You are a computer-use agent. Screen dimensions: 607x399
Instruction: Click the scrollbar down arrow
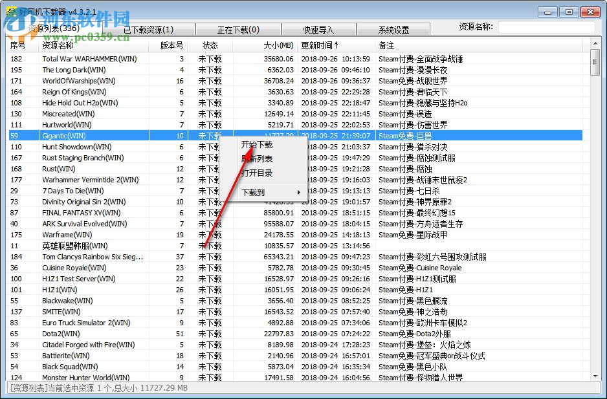pos(595,376)
